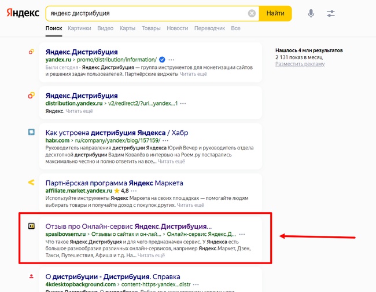
Task: Open the Яндекс logo home link
Action: point(23,13)
